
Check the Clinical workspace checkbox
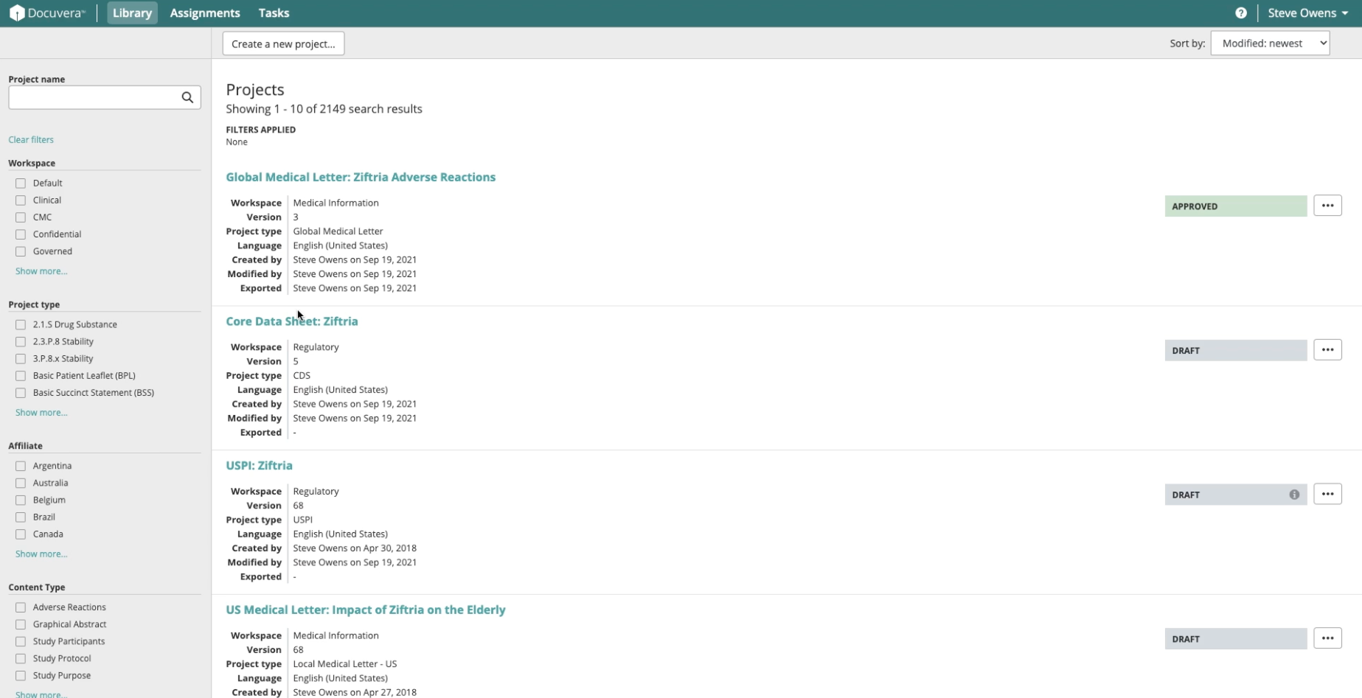(x=21, y=200)
